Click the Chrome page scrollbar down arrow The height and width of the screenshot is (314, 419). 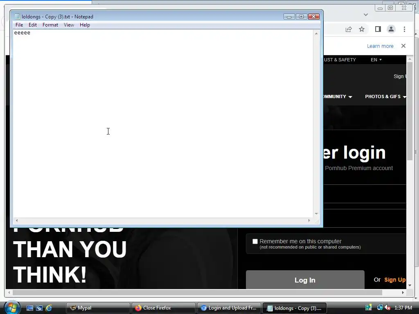tap(410, 285)
